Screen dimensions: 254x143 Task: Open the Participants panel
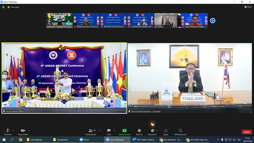pos(90,131)
